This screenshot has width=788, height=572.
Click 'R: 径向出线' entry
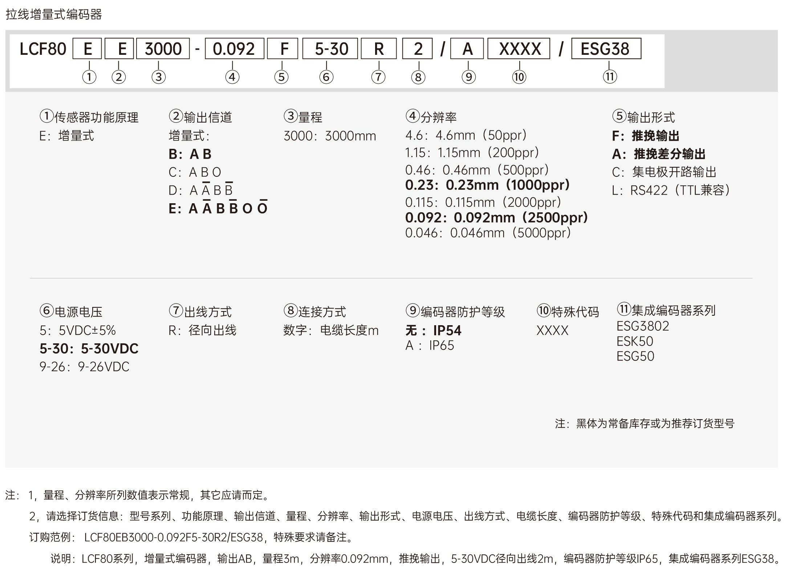[x=203, y=330]
